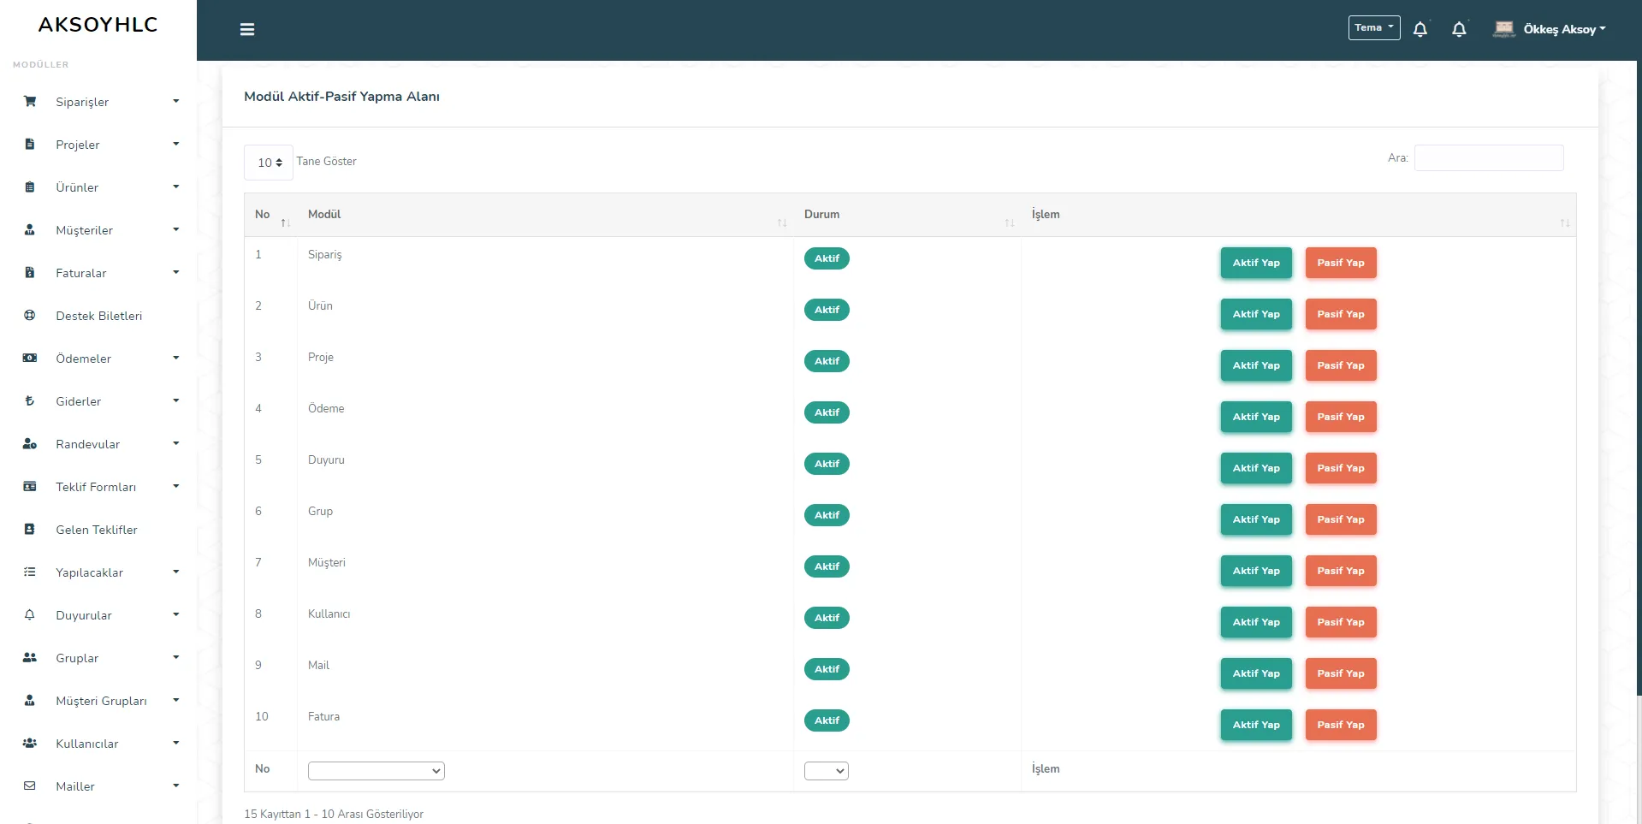Image resolution: width=1642 pixels, height=824 pixels.
Task: Click the Faturalar invoice icon
Action: [30, 273]
